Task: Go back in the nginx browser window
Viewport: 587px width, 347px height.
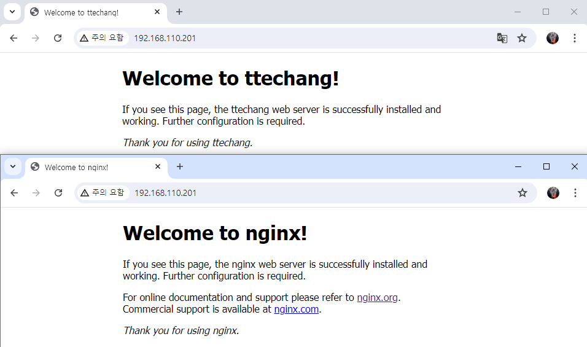Action: 14,193
